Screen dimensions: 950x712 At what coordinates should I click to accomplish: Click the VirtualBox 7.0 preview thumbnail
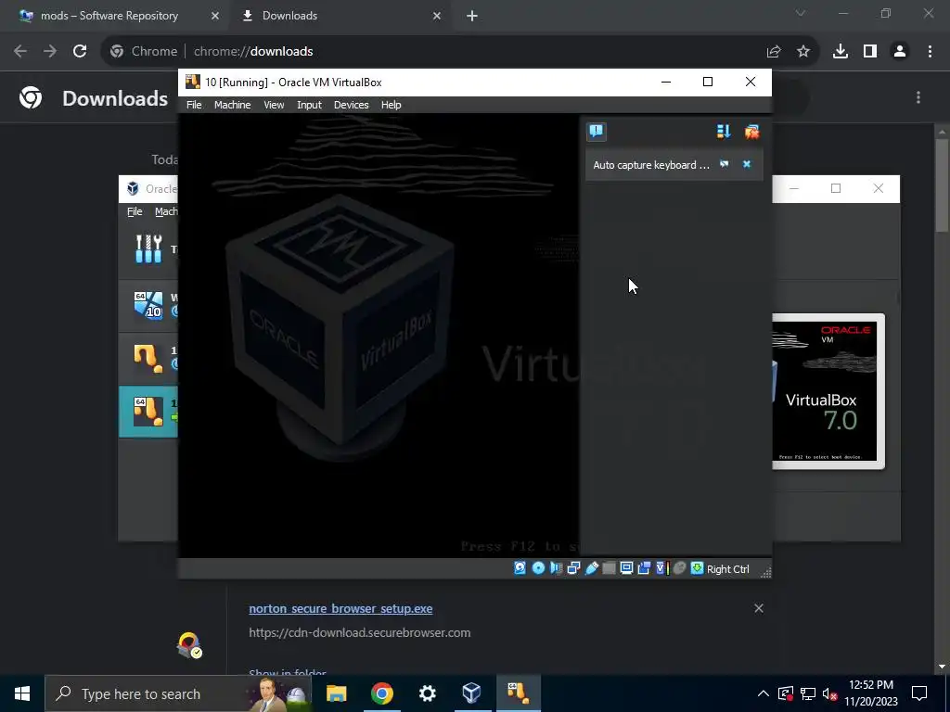[x=828, y=391]
